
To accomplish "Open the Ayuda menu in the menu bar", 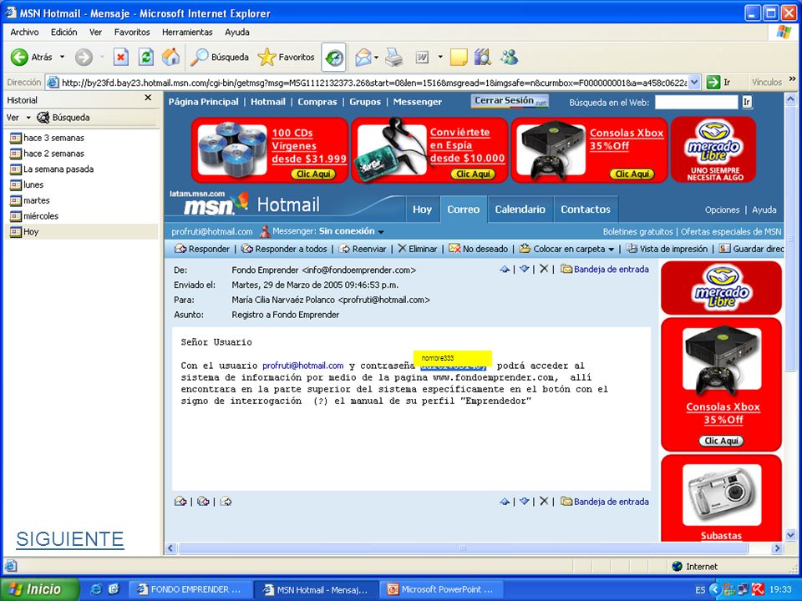I will pyautogui.click(x=237, y=33).
